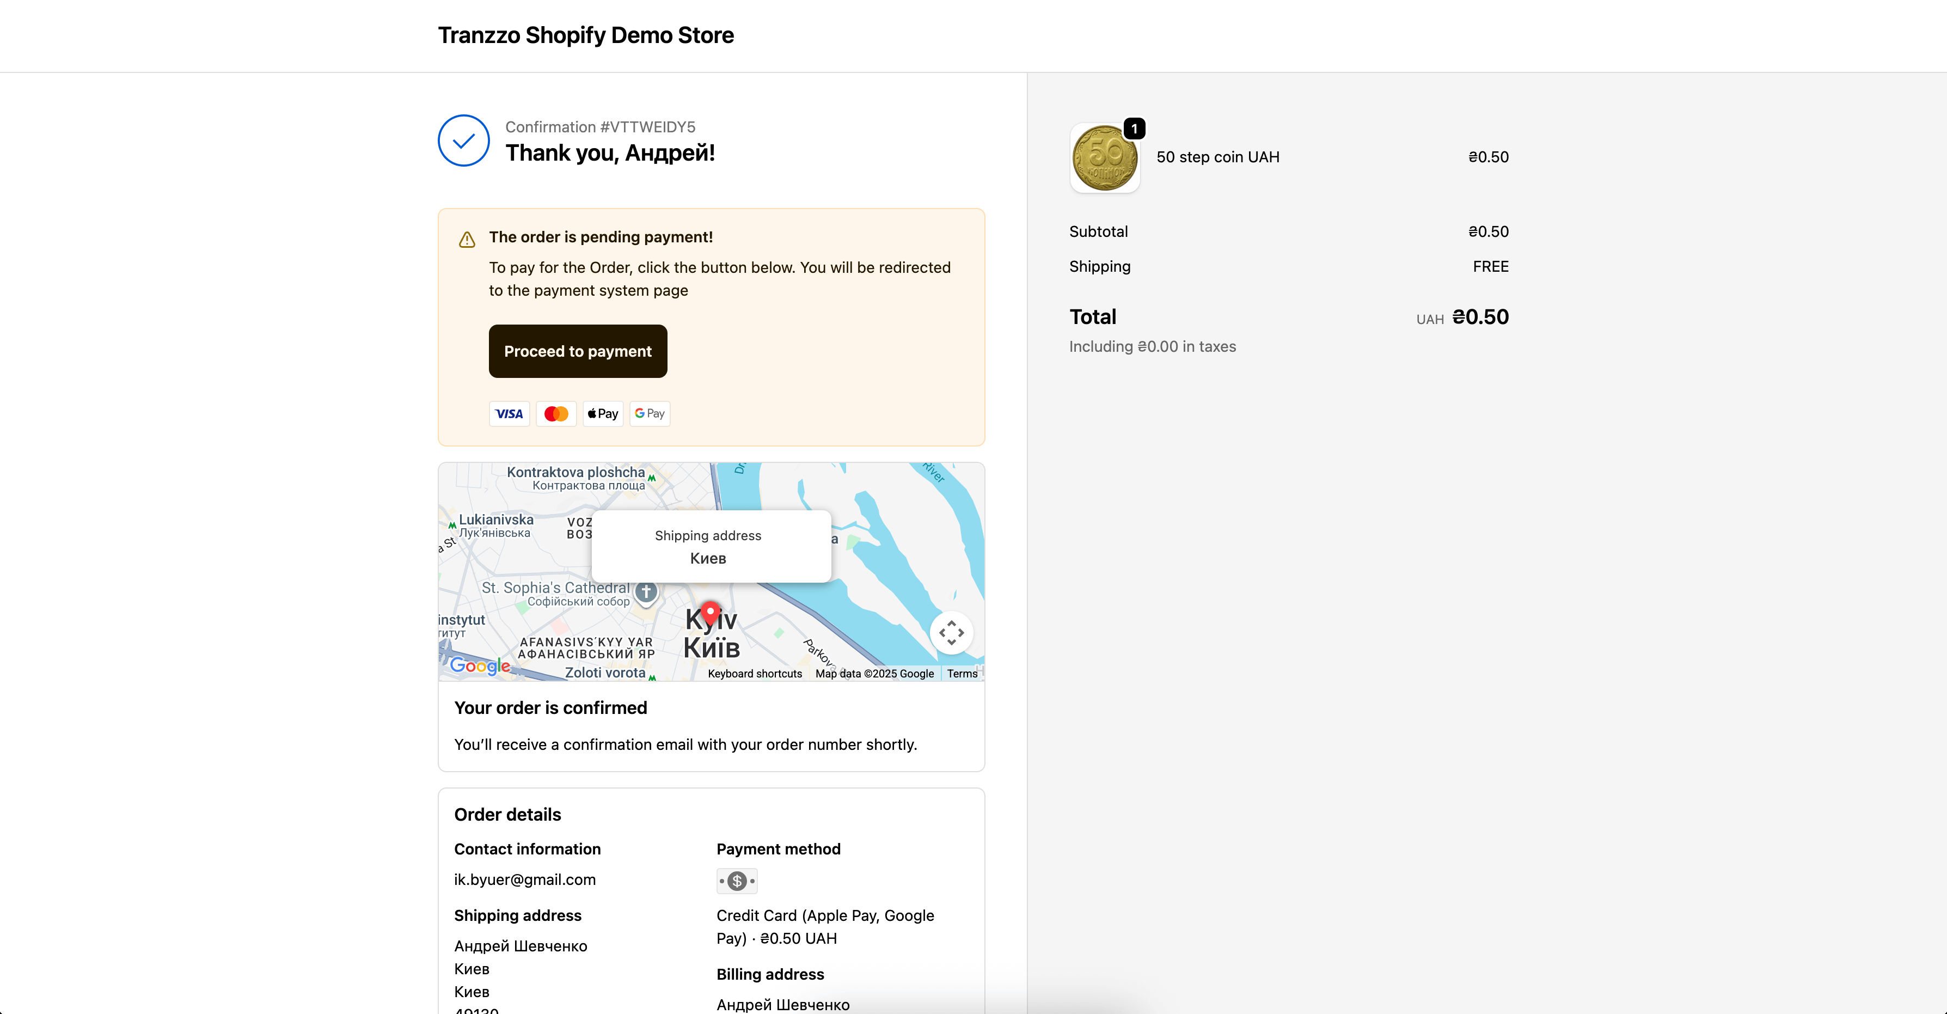Click the Google Pay icon

tap(650, 414)
